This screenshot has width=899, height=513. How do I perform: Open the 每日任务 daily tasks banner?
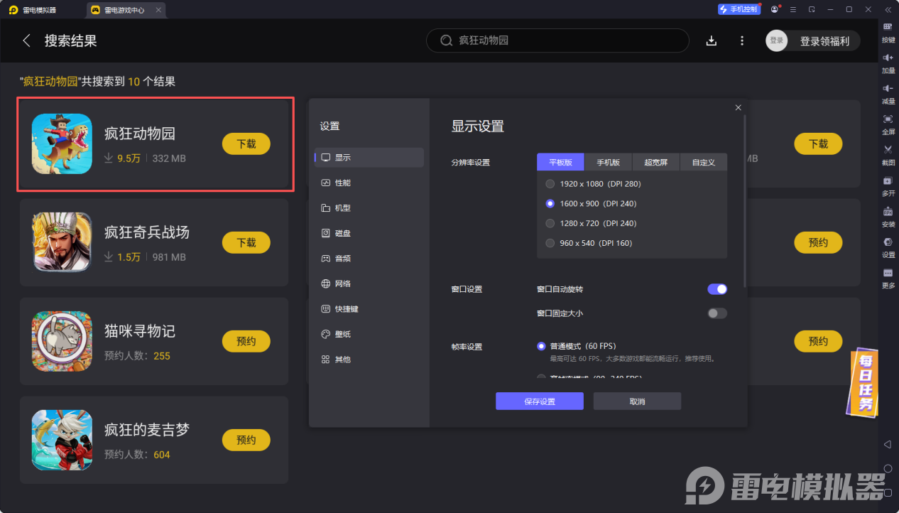coord(863,382)
